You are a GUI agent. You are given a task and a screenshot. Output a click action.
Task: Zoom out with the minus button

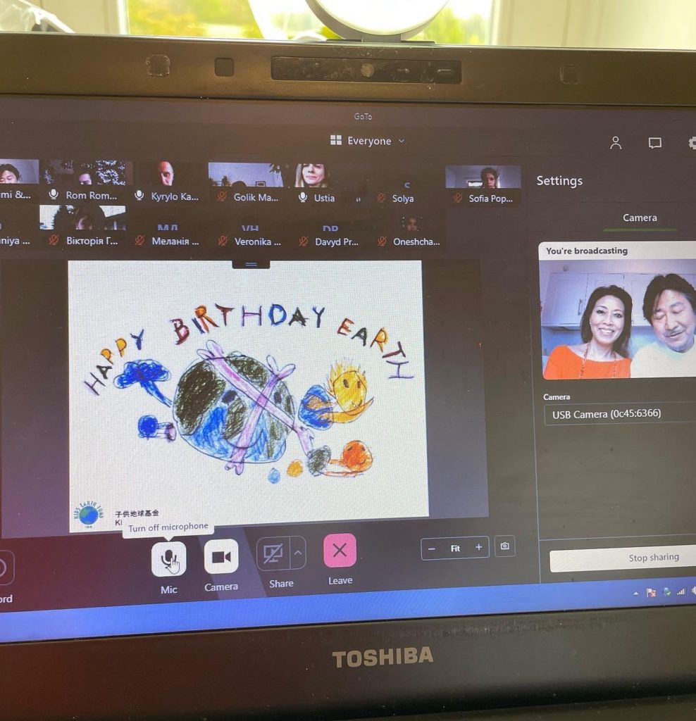click(x=432, y=548)
